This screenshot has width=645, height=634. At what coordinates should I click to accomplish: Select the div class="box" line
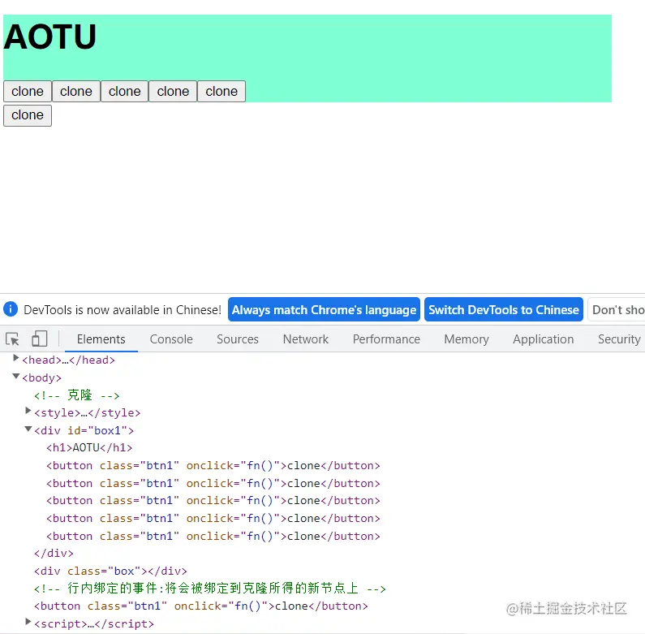110,571
